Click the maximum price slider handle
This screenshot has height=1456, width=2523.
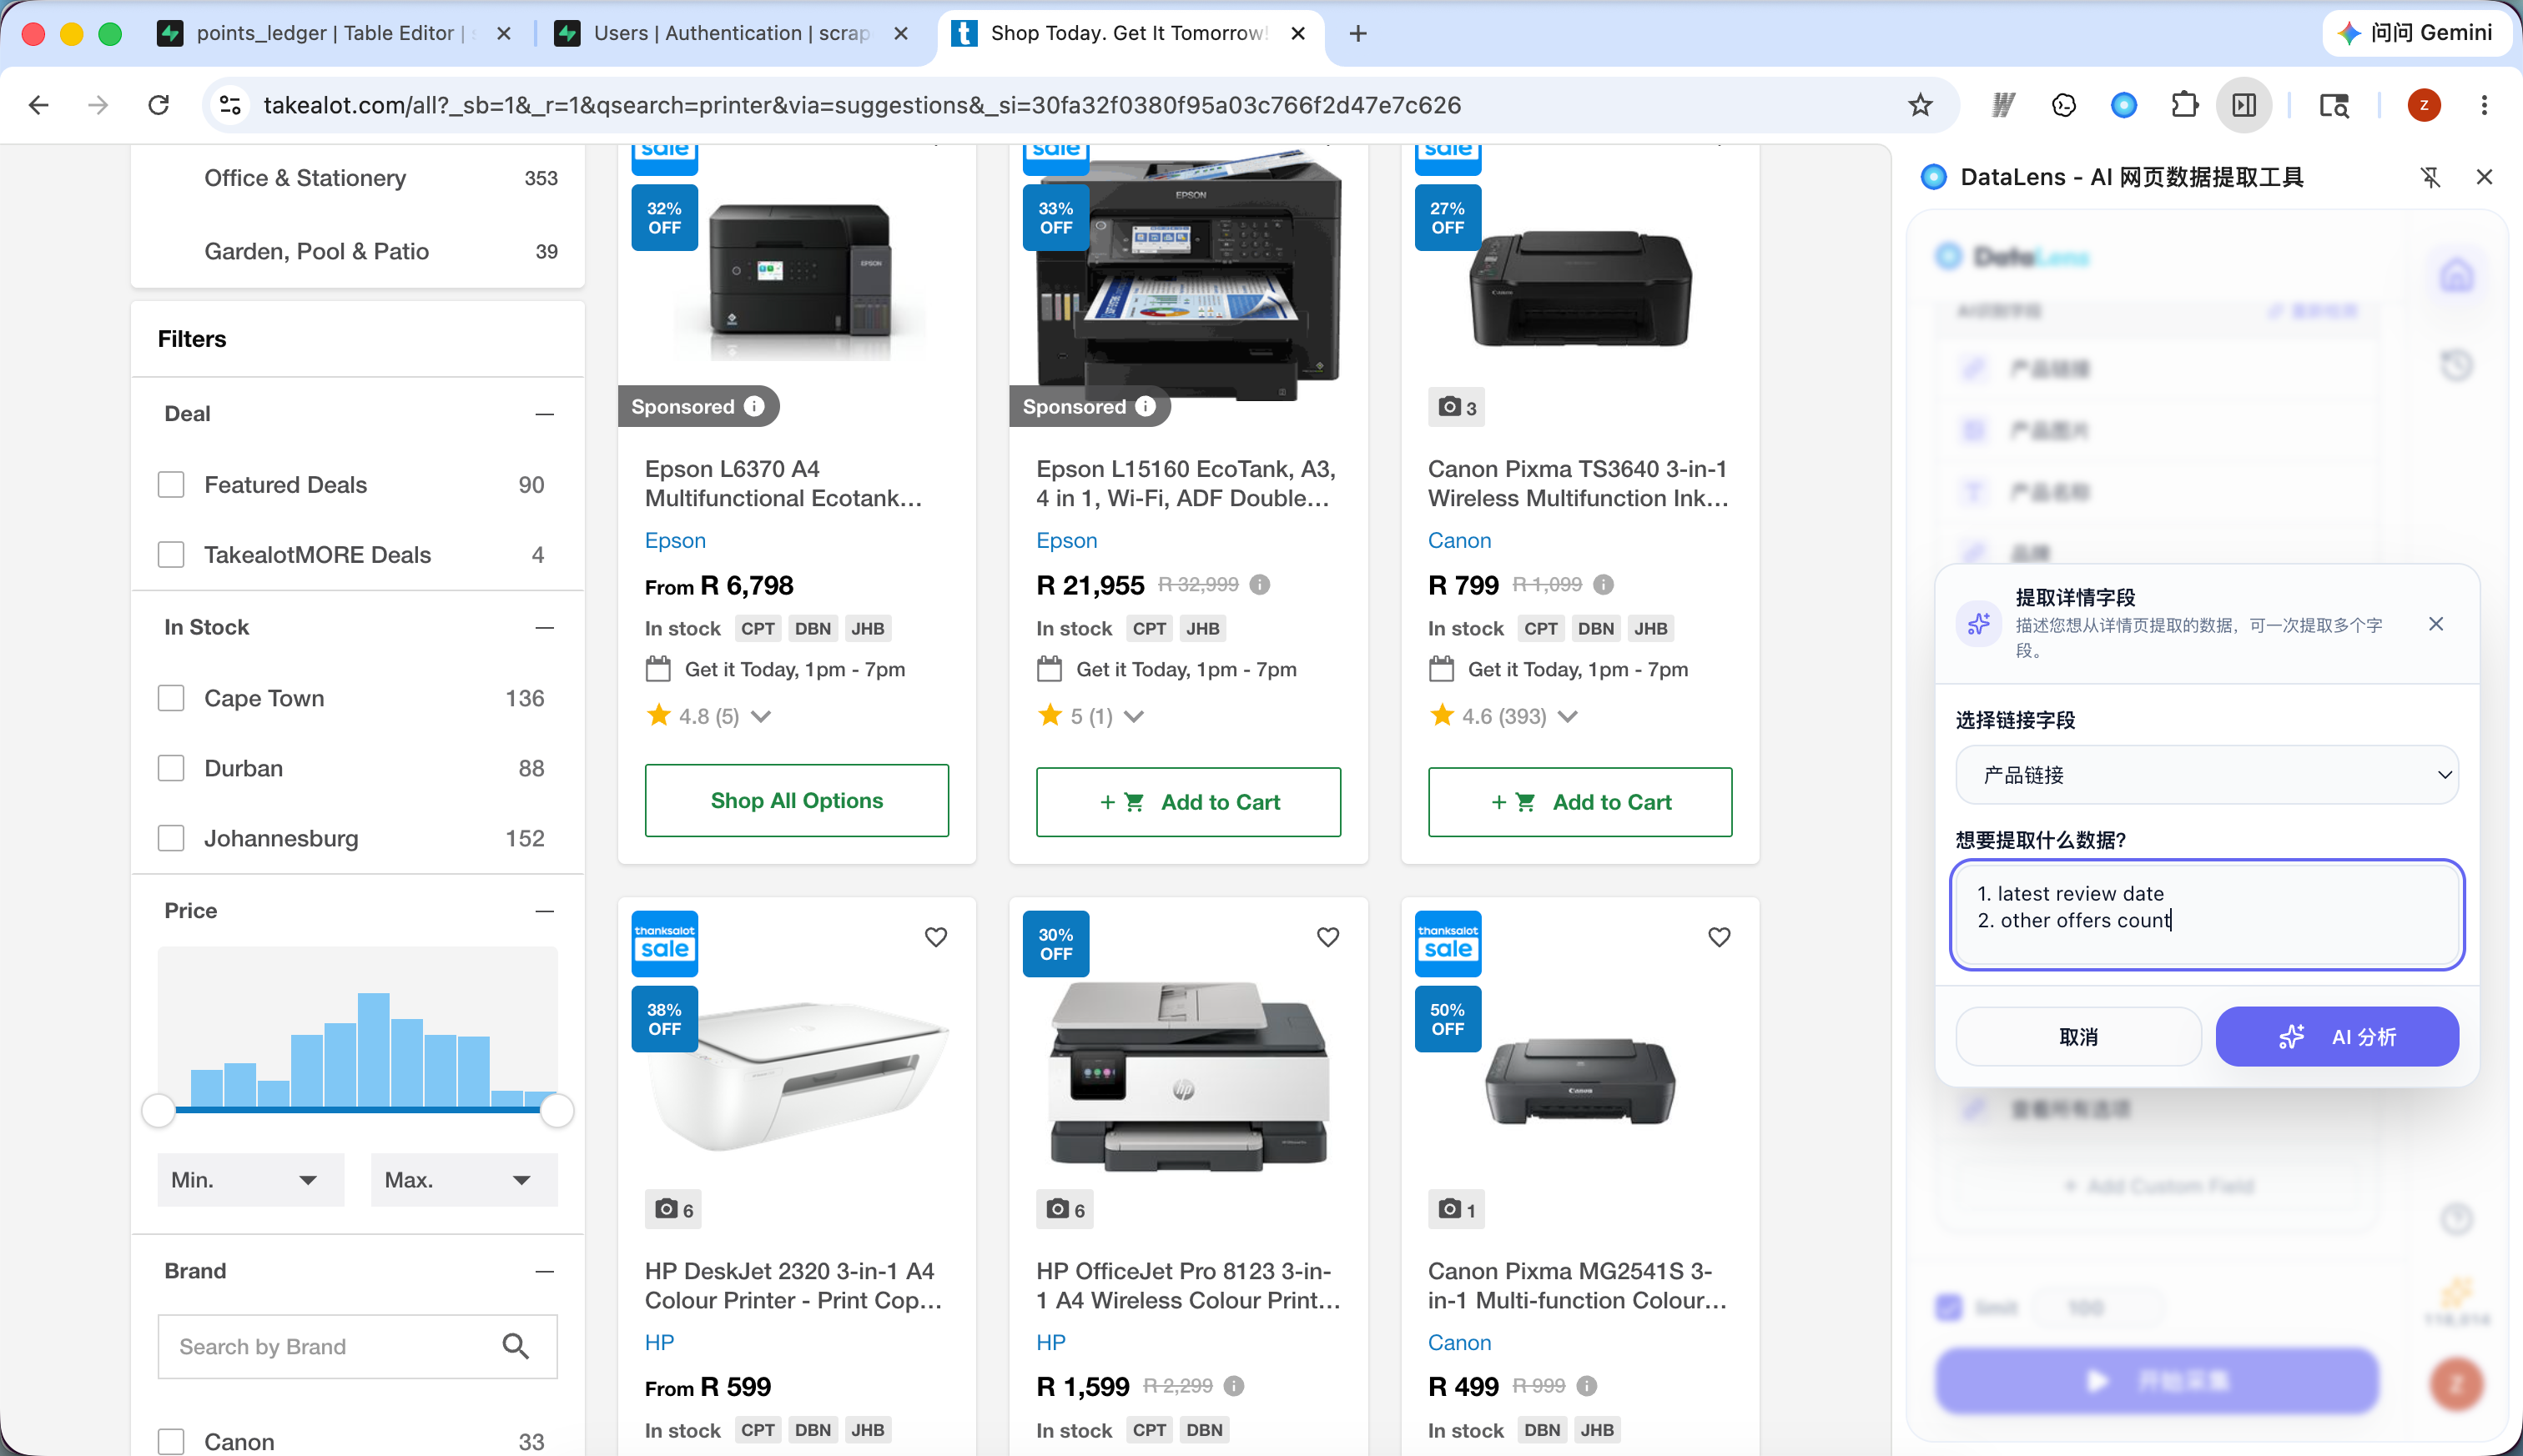(556, 1110)
